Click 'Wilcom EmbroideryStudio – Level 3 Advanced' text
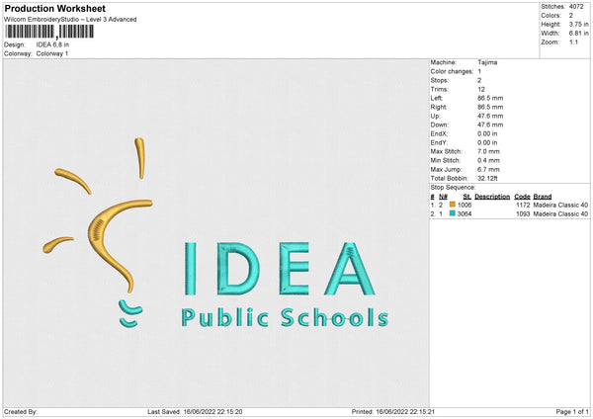593x419 pixels. (x=70, y=20)
